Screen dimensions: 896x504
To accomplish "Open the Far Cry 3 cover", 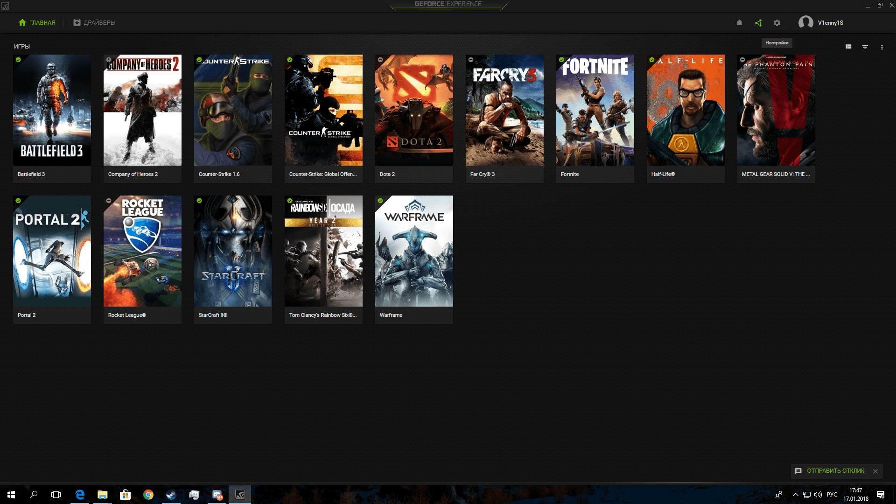I will (x=504, y=110).
